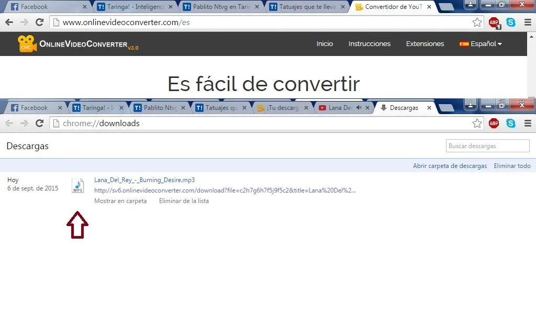Click user profile button in downloads window

click(471, 104)
